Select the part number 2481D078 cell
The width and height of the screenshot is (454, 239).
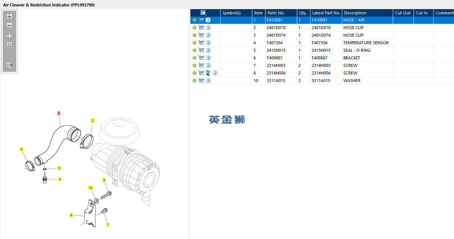[276, 28]
